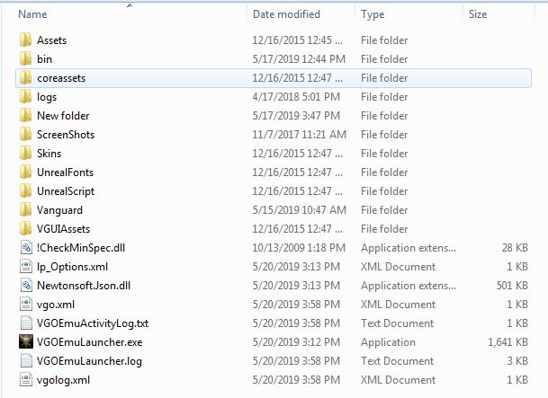
Task: Click the VGOEmuLauncher.exe application icon
Action: pyautogui.click(x=25, y=342)
